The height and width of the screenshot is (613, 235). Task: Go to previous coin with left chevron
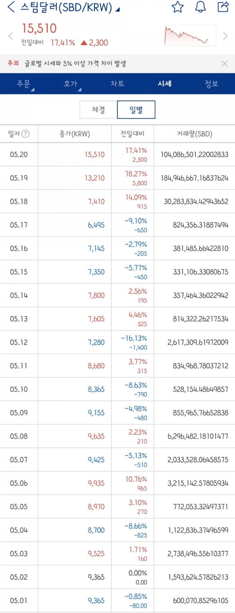click(x=11, y=36)
